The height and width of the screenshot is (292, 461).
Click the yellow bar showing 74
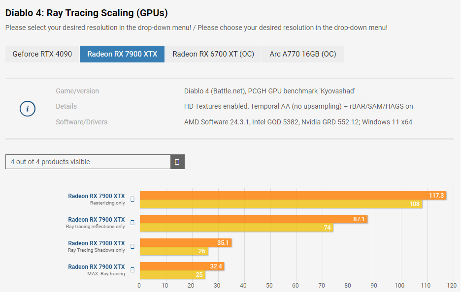pyautogui.click(x=236, y=228)
